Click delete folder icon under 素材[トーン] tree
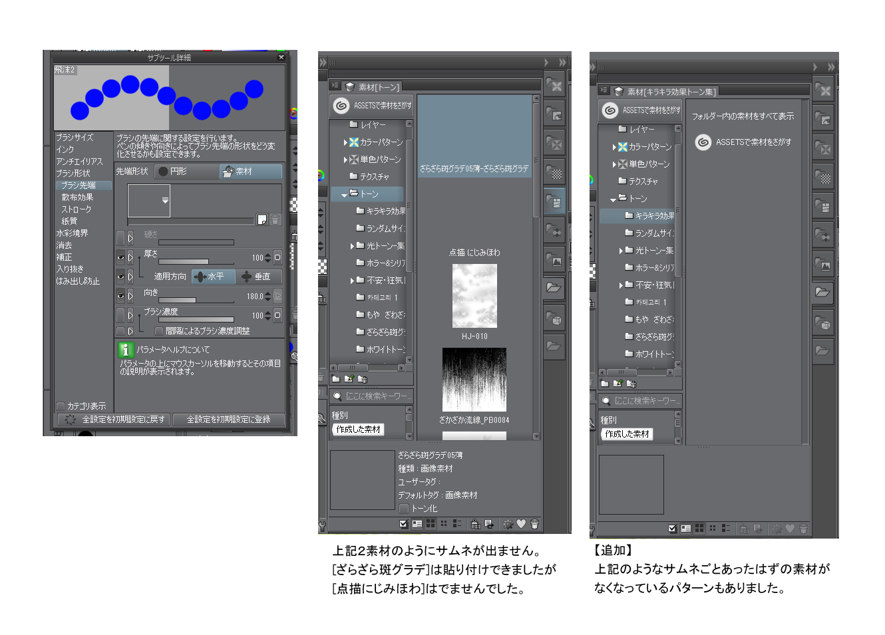The height and width of the screenshot is (635, 885). point(363,379)
